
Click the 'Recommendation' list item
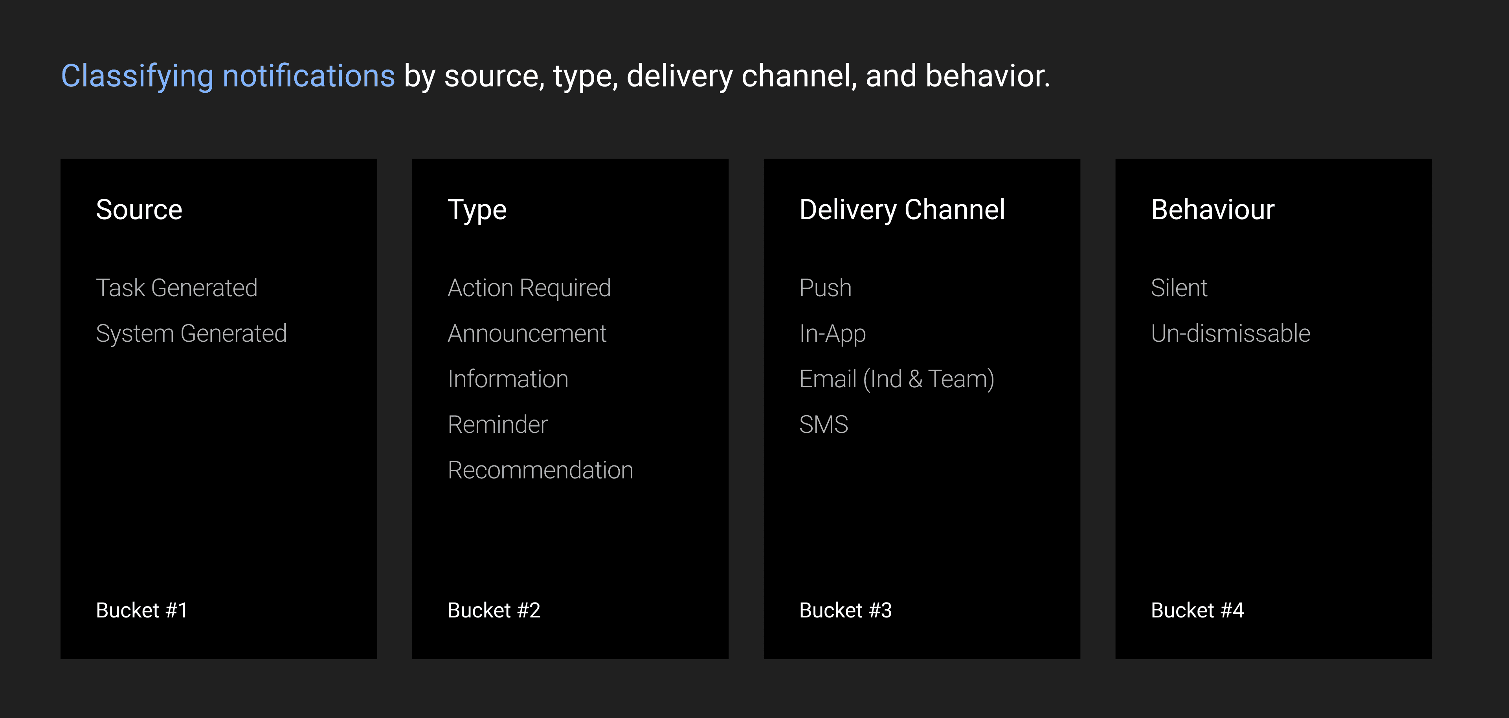540,470
